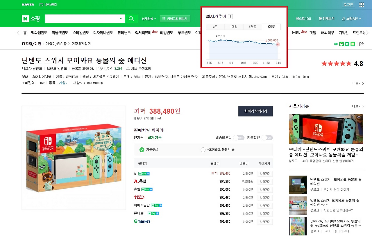
Task: Click the share arrow icon
Action: tap(362, 44)
